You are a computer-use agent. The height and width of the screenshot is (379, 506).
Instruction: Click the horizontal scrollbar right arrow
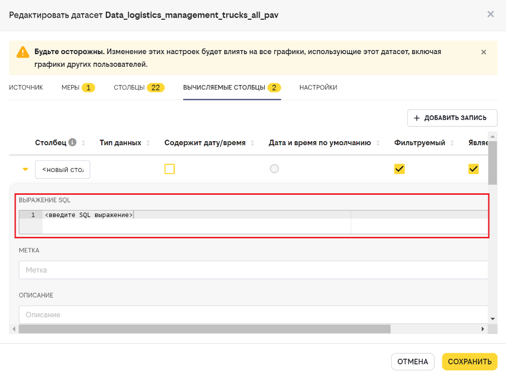(x=483, y=329)
